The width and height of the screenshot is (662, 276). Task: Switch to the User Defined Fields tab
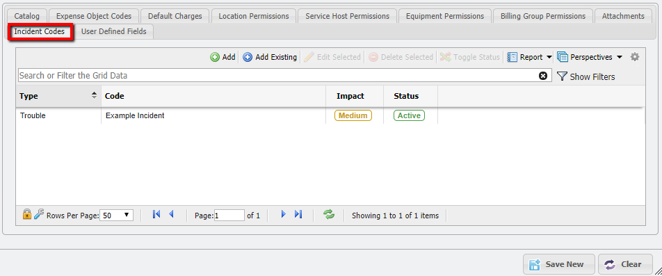[x=113, y=31]
